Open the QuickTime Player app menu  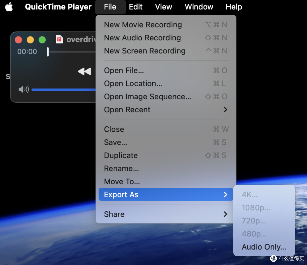pos(58,7)
